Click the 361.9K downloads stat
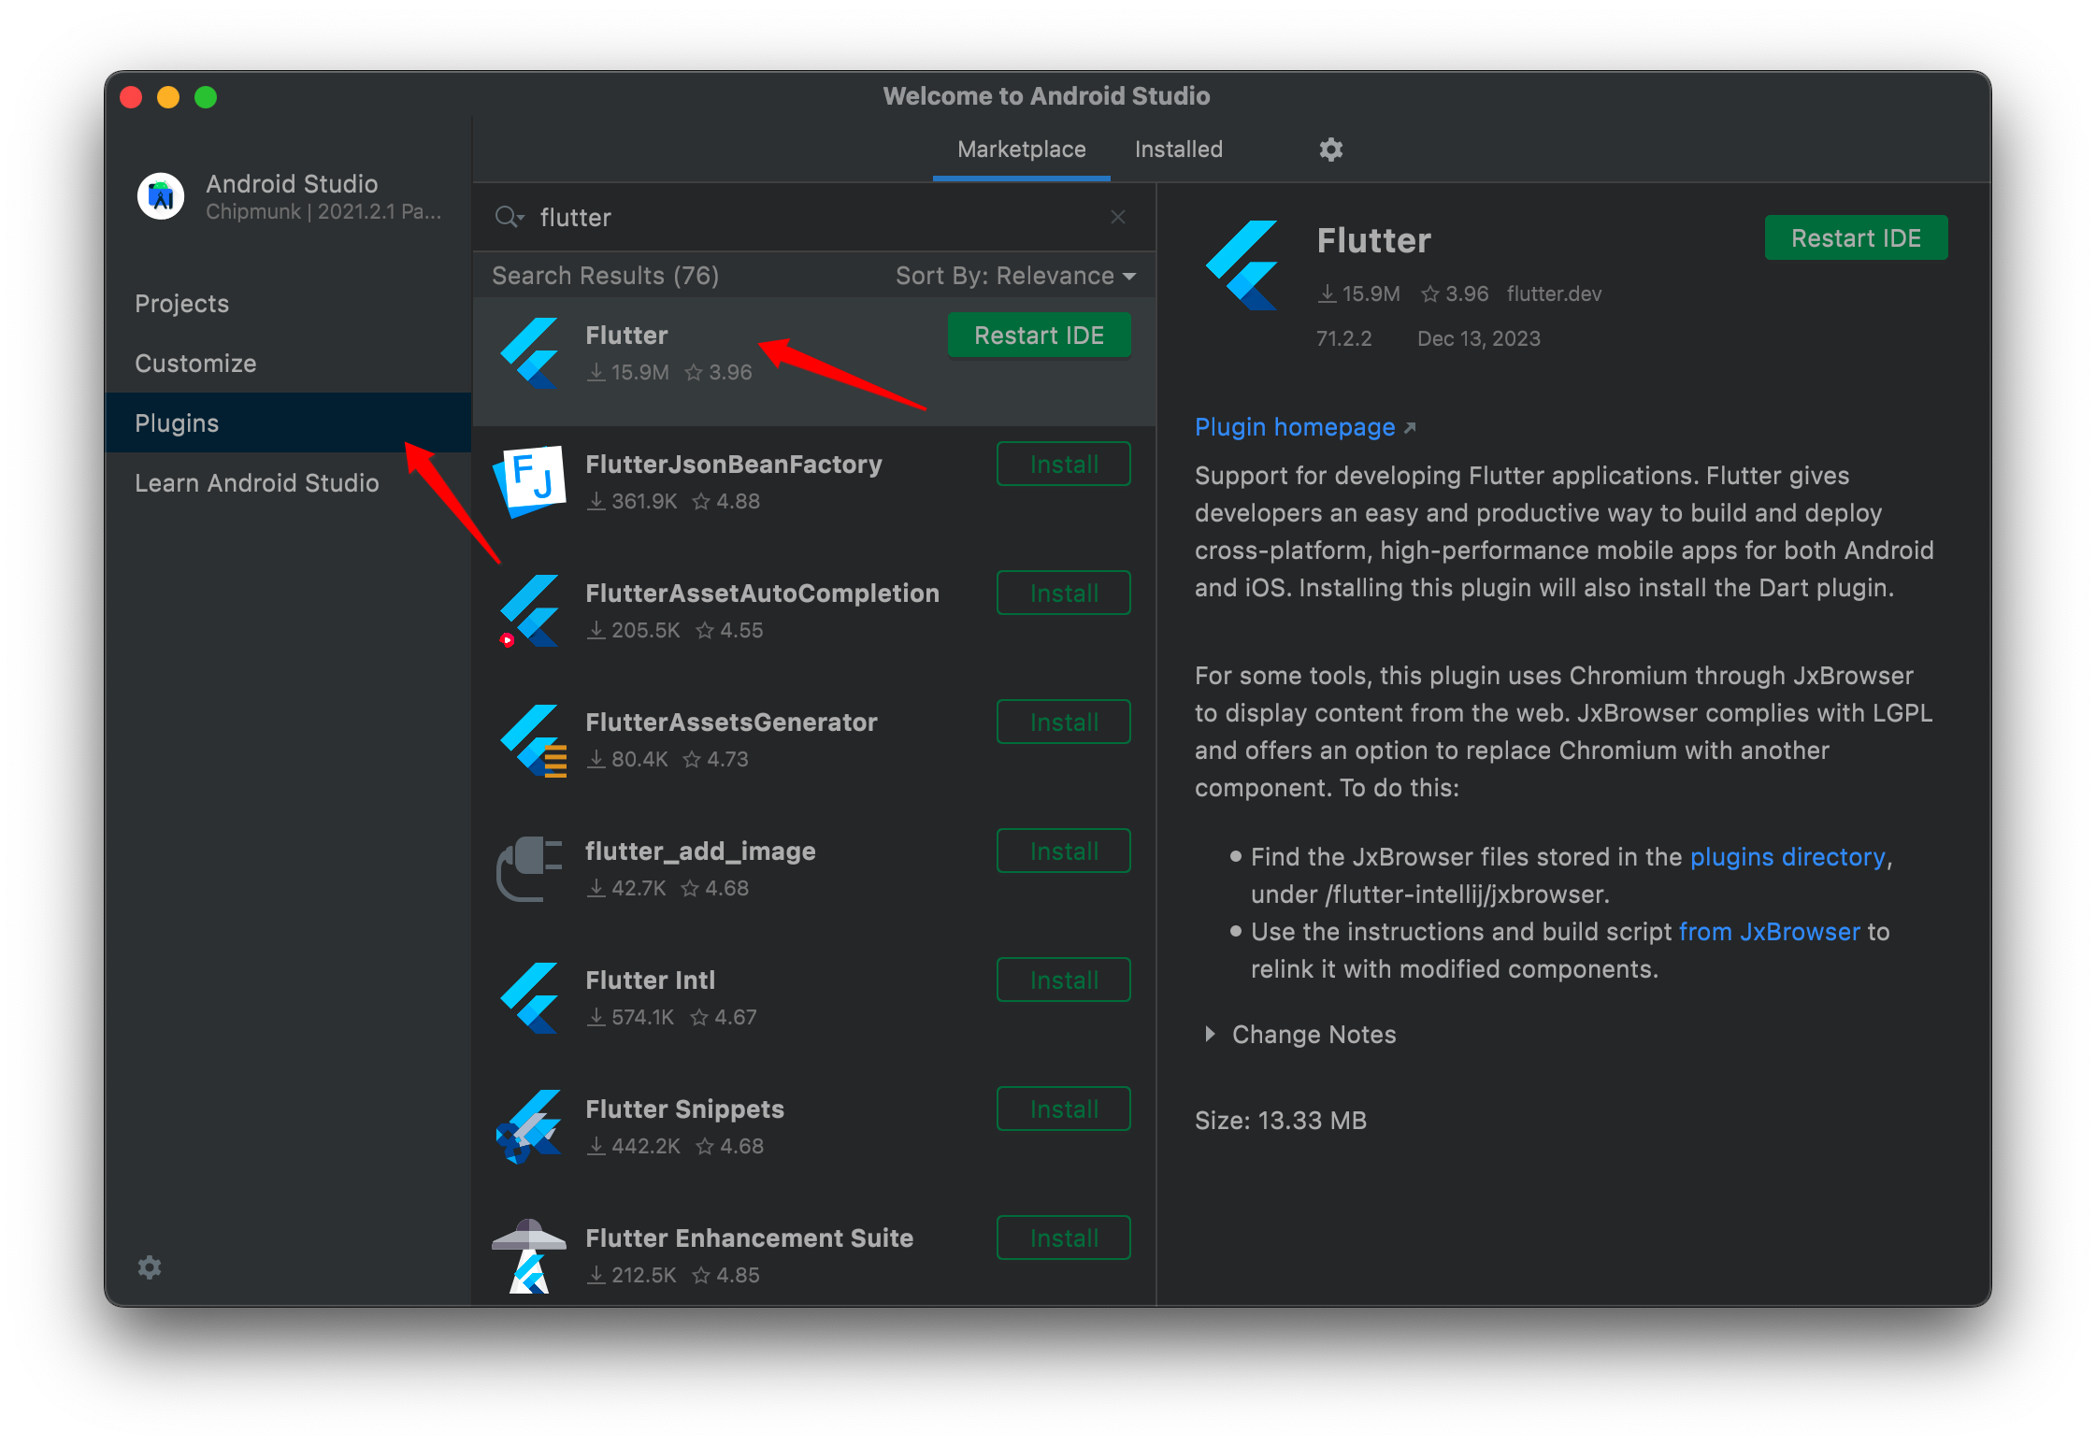The height and width of the screenshot is (1445, 2096). [632, 502]
